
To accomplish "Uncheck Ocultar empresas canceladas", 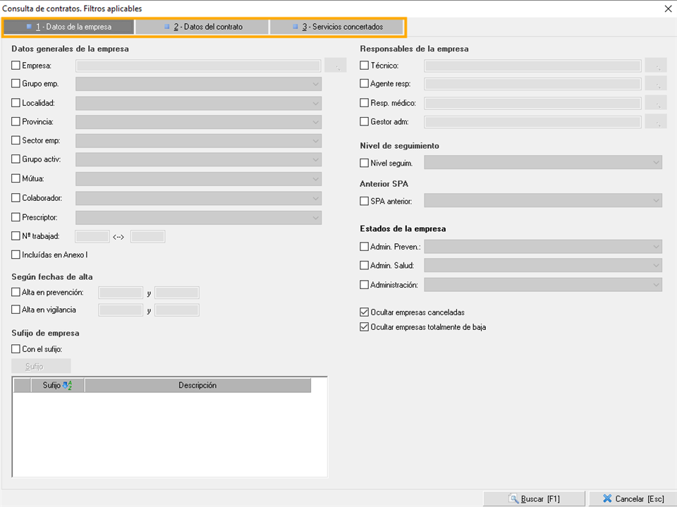I will [365, 312].
